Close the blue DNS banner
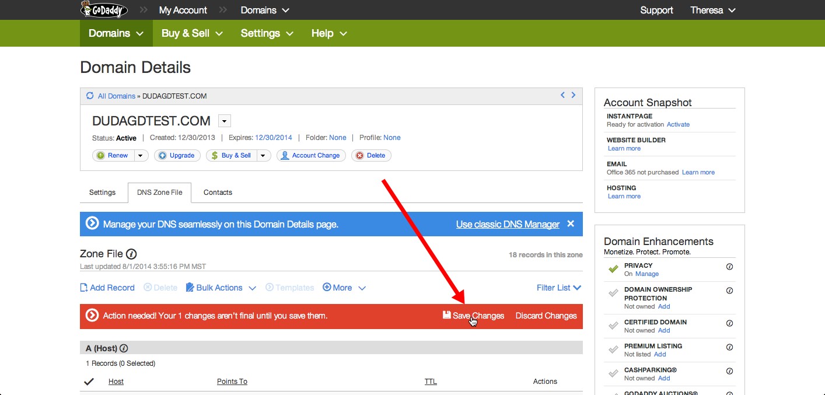 pyautogui.click(x=571, y=223)
